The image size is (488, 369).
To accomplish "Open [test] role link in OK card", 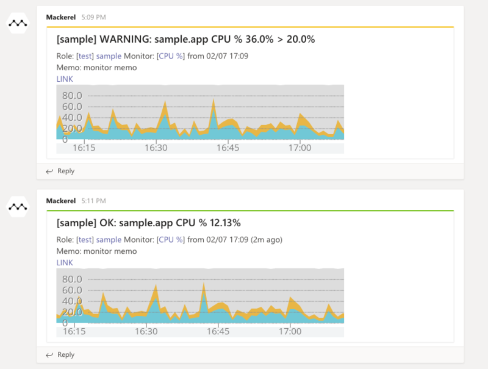I will [x=85, y=240].
